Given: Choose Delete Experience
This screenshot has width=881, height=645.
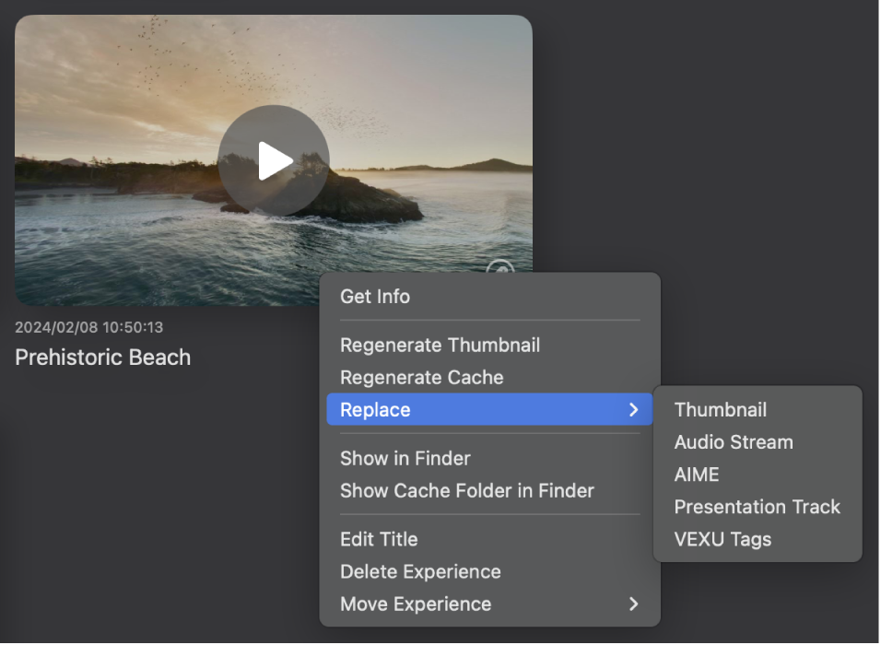Looking at the screenshot, I should [420, 571].
